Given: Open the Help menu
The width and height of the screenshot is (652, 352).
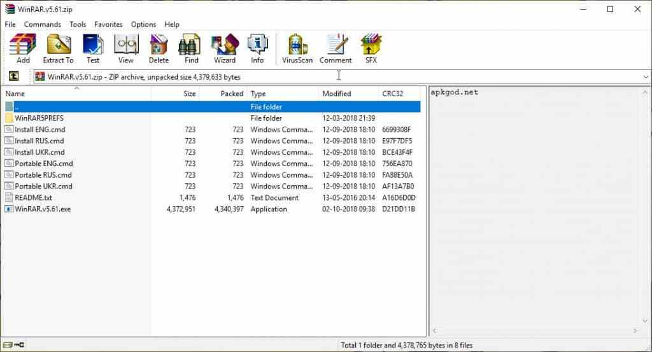Looking at the screenshot, I should pos(172,25).
